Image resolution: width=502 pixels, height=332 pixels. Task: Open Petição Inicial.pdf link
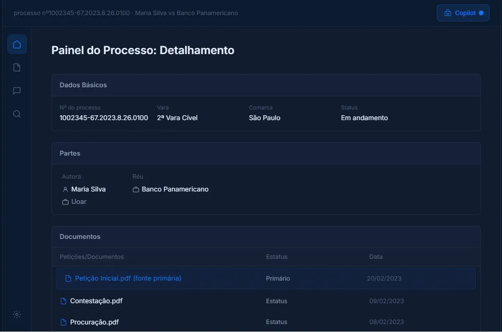128,278
